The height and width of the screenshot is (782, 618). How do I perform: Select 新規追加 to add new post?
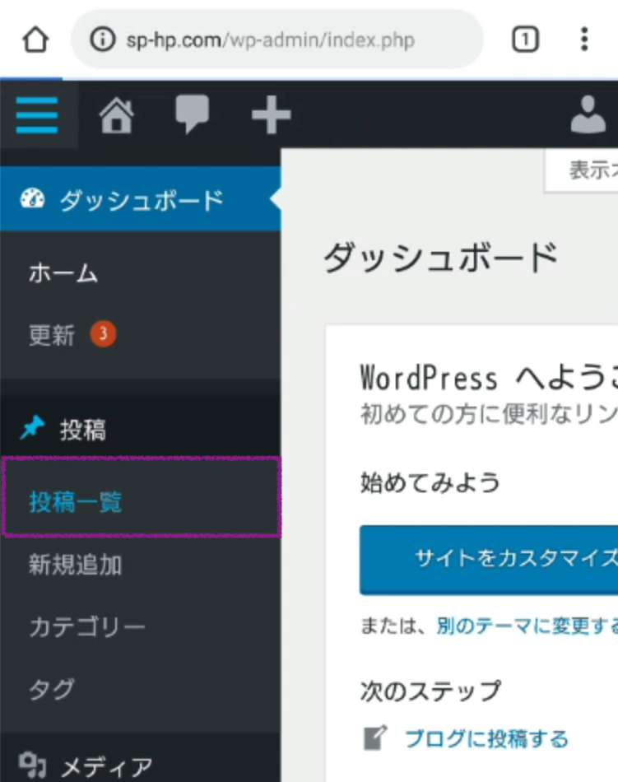76,565
